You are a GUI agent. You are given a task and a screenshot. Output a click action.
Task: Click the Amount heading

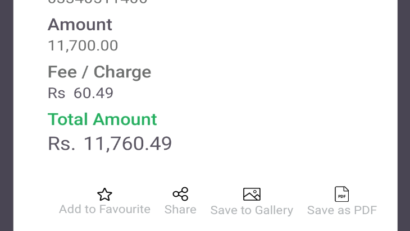click(80, 25)
